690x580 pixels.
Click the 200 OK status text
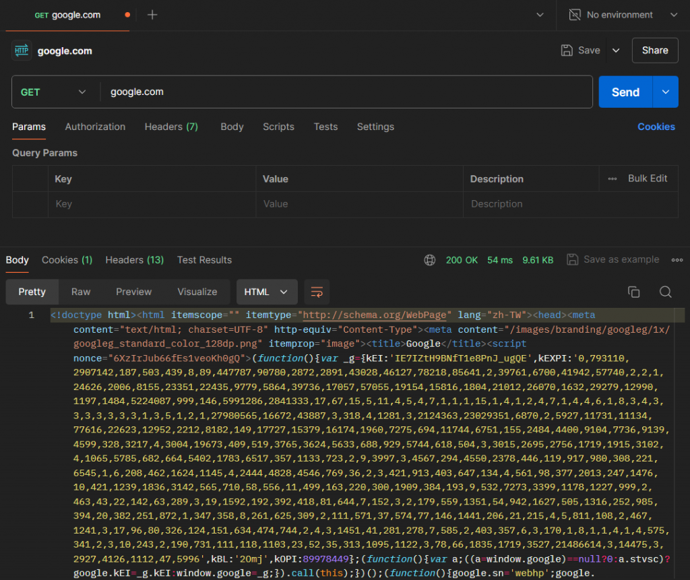[462, 260]
